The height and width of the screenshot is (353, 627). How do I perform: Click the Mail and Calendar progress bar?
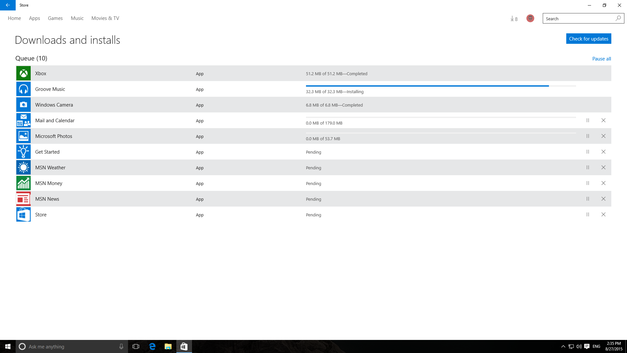(441, 117)
